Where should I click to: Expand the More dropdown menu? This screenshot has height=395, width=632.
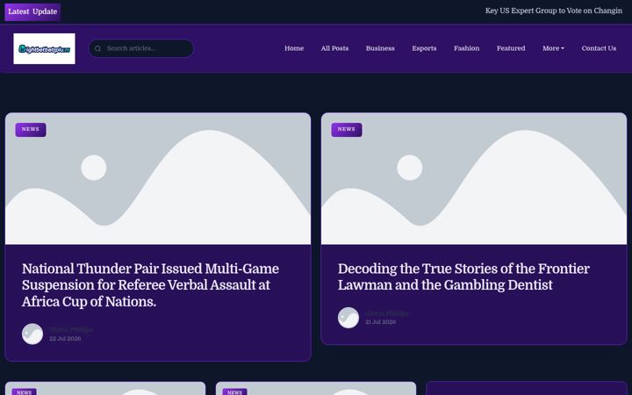pos(553,48)
